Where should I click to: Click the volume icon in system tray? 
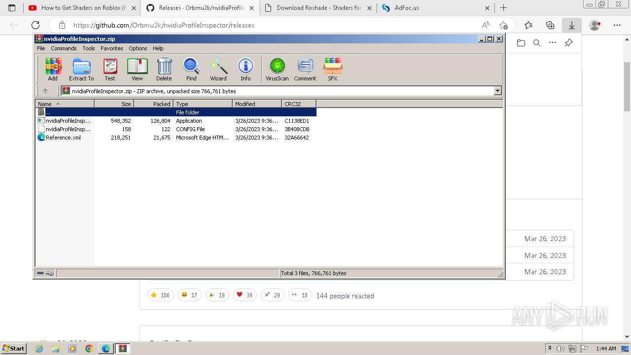pyautogui.click(x=561, y=349)
